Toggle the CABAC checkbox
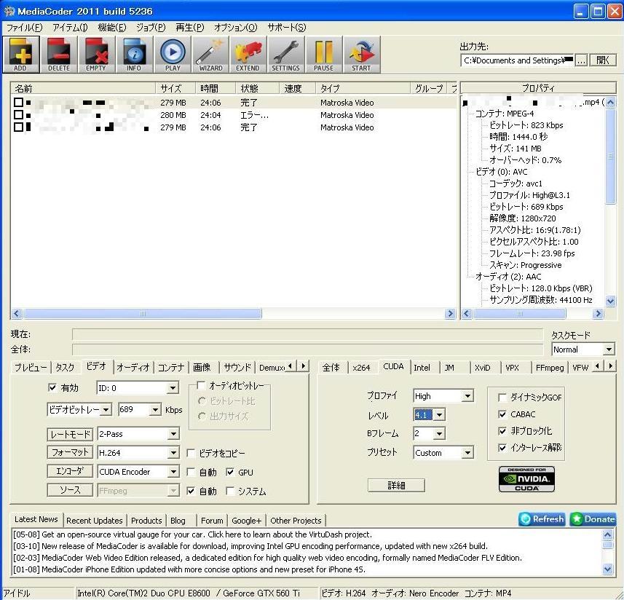The image size is (624, 600). tap(502, 414)
